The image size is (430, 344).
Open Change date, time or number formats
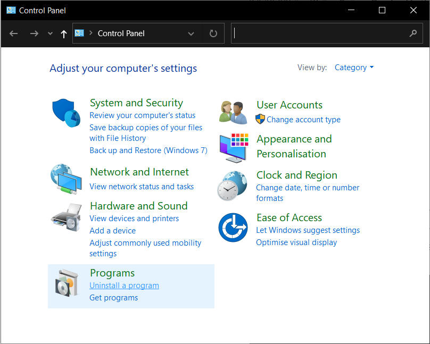click(308, 193)
